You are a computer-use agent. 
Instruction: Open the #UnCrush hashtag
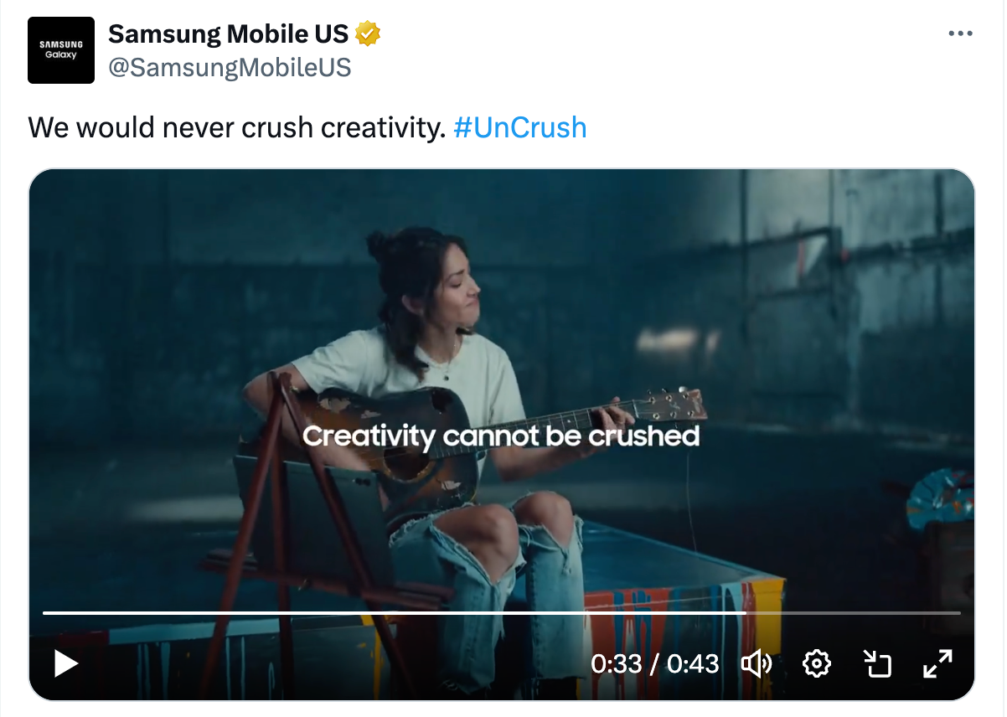[519, 127]
